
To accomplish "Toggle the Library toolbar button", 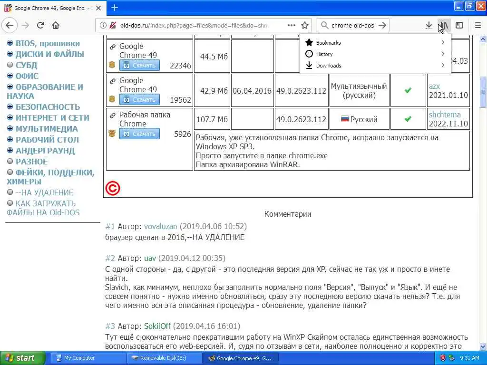I will [x=444, y=25].
